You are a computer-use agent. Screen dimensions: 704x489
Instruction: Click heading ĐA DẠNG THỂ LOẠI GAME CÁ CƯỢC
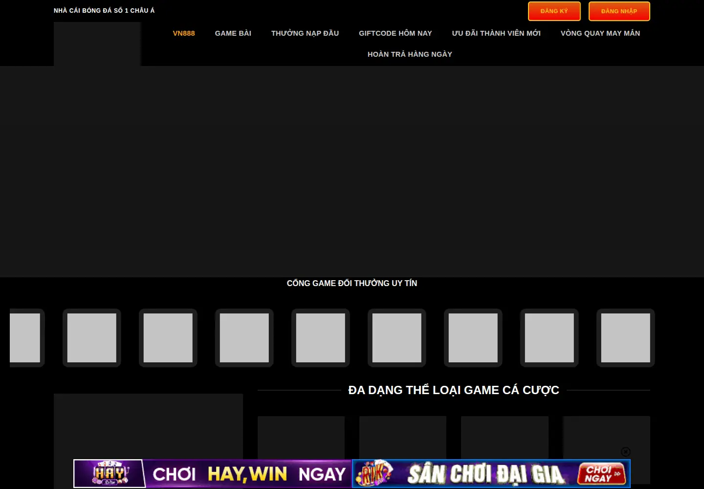454,390
